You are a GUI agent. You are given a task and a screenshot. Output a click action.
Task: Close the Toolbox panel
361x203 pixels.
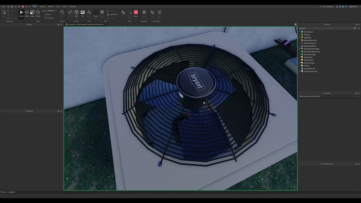[x=61, y=25]
